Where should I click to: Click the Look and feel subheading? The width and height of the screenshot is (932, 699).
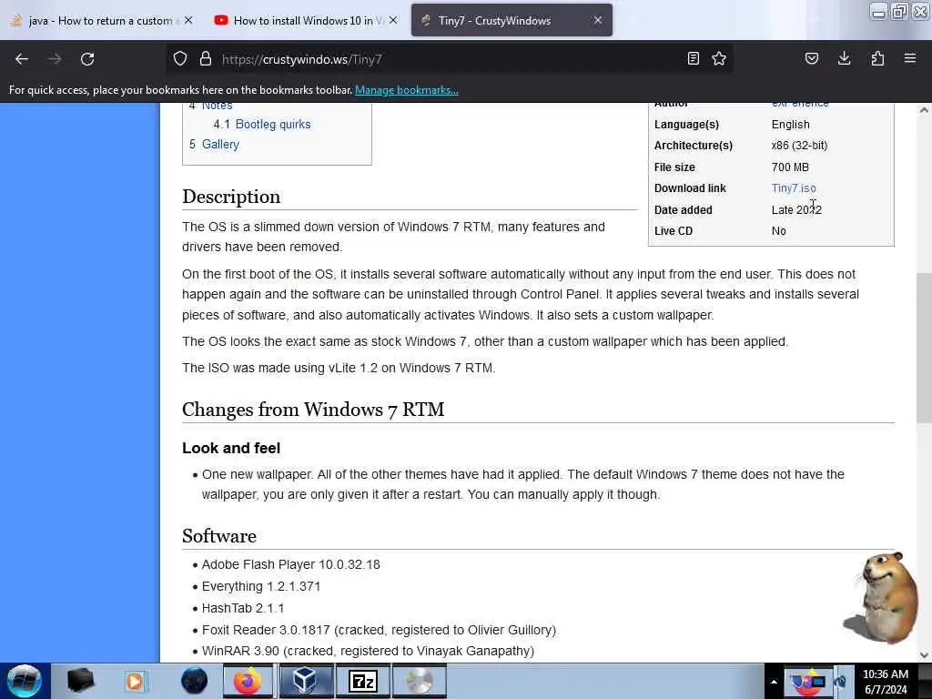[x=231, y=448]
